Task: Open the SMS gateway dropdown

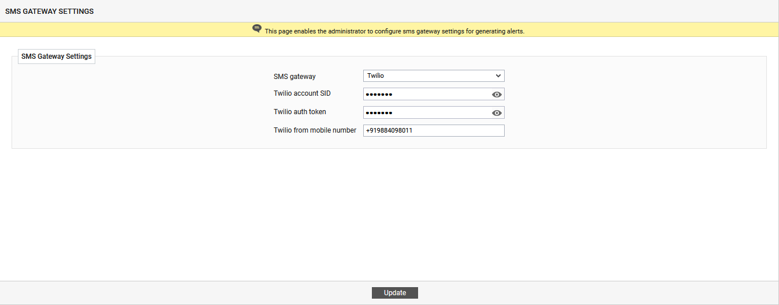Action: [x=433, y=76]
